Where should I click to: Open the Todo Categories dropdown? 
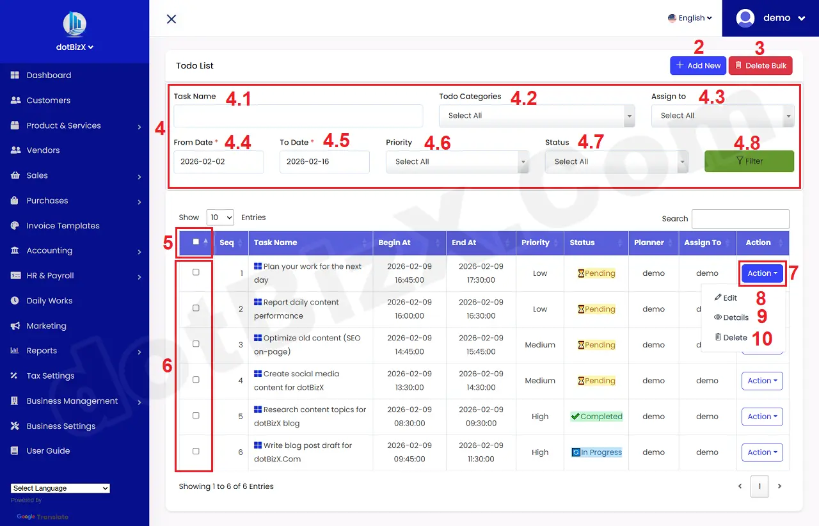[x=536, y=116]
